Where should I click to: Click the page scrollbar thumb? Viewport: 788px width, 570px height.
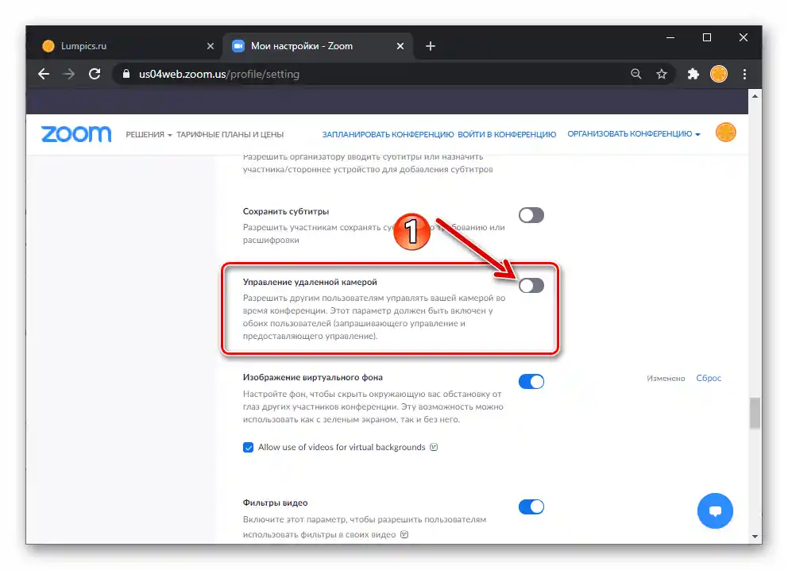pyautogui.click(x=755, y=413)
